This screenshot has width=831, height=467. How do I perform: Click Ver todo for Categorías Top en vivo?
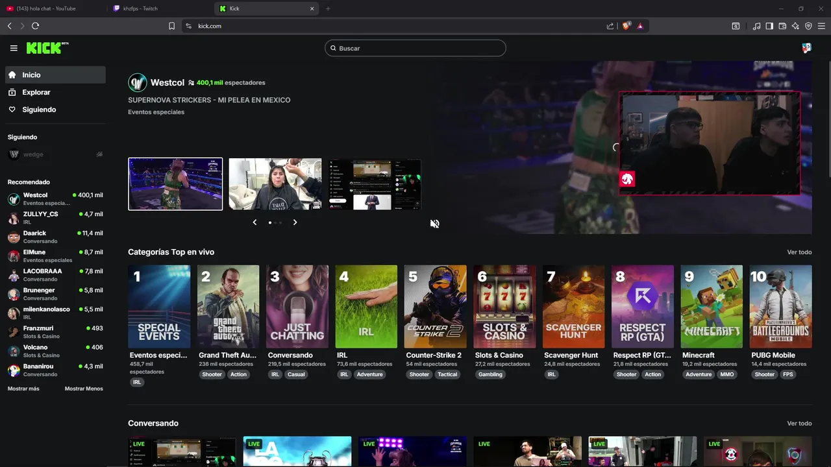799,252
